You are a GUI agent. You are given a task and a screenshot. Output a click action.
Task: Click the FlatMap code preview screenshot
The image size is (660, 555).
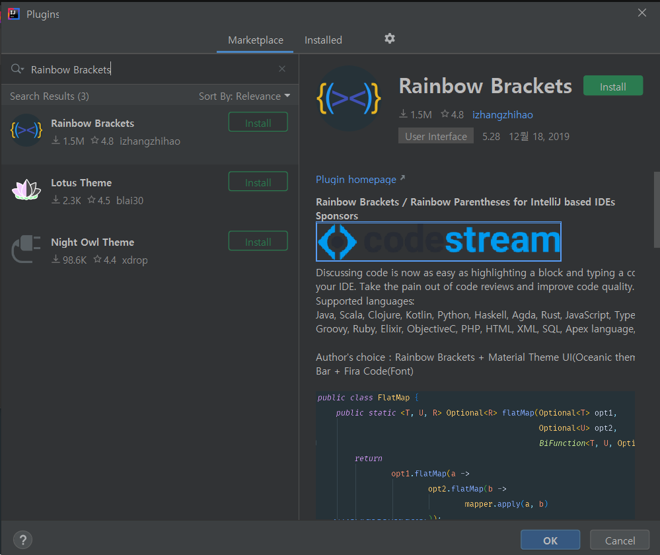click(x=475, y=455)
